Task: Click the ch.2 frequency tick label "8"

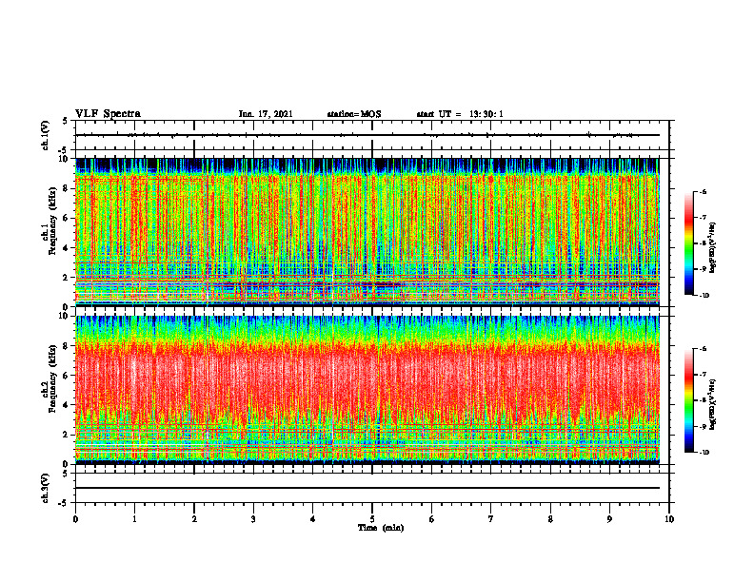Action: (x=67, y=346)
